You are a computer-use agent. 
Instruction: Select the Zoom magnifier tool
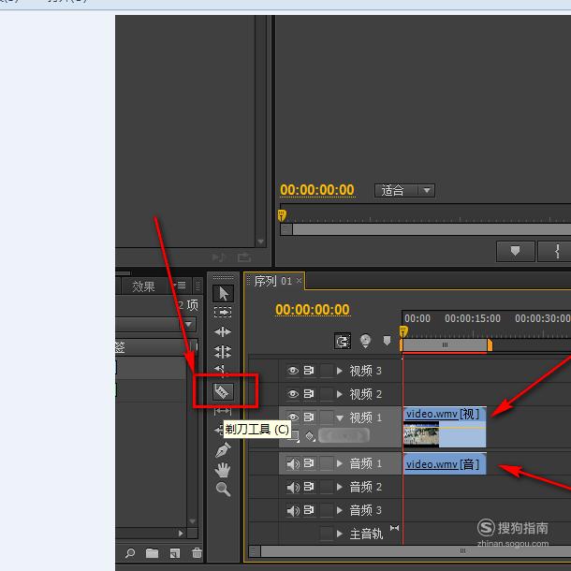click(223, 489)
